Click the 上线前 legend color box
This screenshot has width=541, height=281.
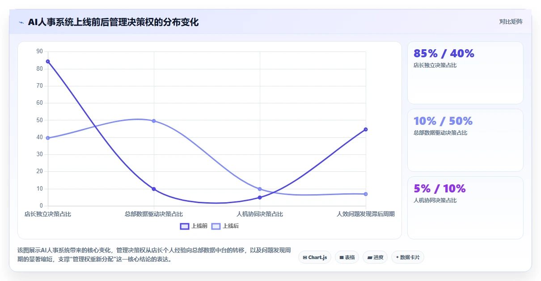coord(185,226)
